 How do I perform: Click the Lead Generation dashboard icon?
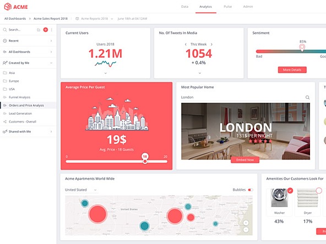point(5,114)
